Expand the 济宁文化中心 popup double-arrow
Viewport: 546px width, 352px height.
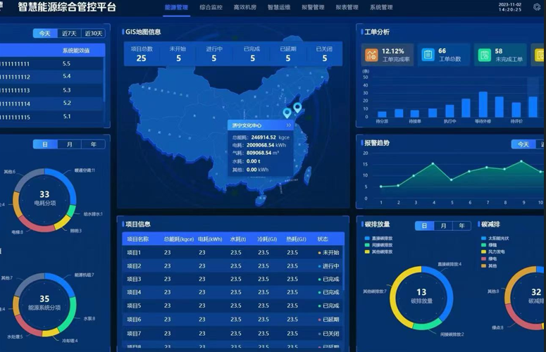[x=289, y=125]
